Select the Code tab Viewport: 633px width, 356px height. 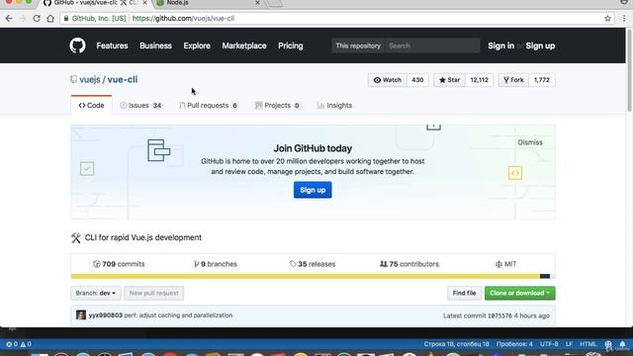click(92, 106)
